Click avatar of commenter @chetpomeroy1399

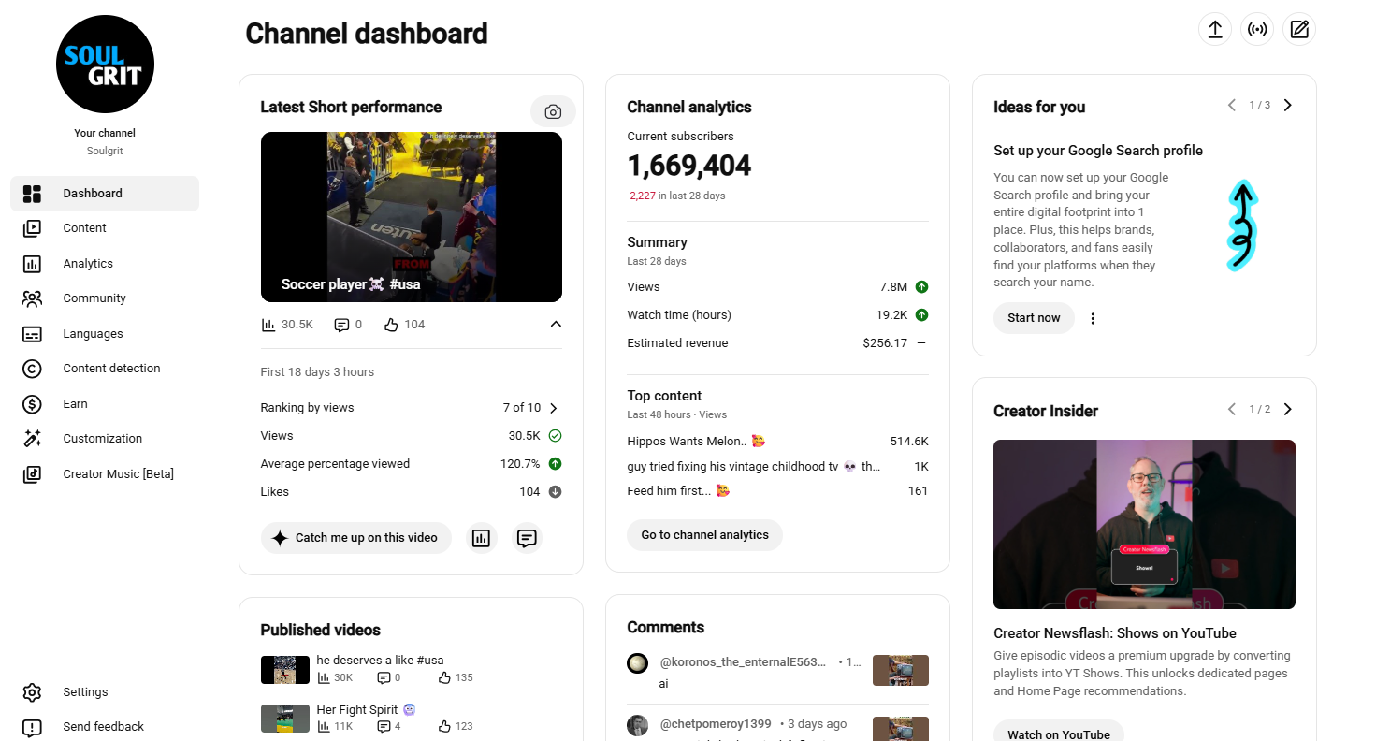pos(637,725)
